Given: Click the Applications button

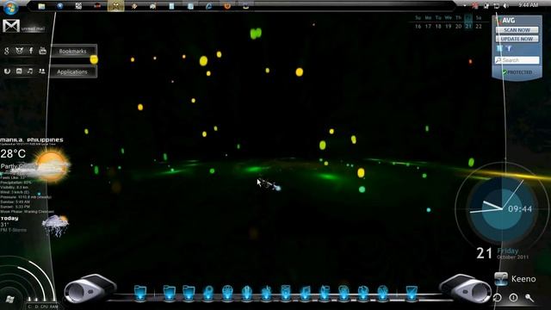Looking at the screenshot, I should click(x=72, y=71).
